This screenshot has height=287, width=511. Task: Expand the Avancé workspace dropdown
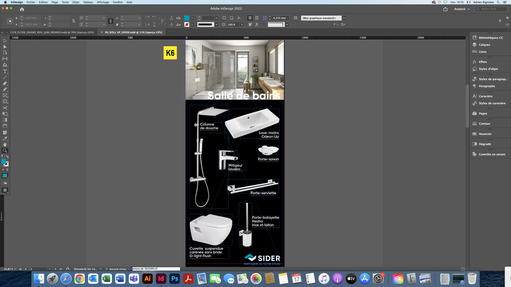coord(462,9)
